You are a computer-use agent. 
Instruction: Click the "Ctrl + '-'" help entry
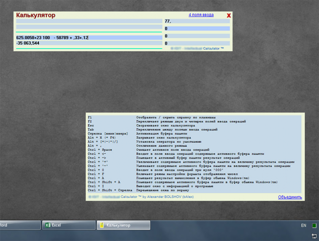(98, 166)
